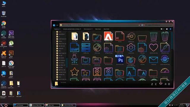Open Skype desktop shortcut
Image resolution: width=190 pixels, height=107 pixels.
click(x=4, y=74)
